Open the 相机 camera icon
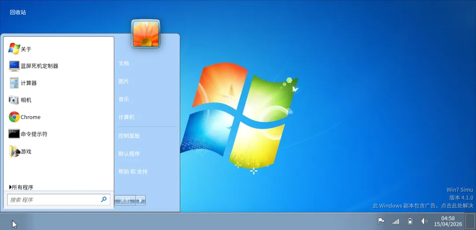Image resolution: width=476 pixels, height=230 pixels. point(14,100)
